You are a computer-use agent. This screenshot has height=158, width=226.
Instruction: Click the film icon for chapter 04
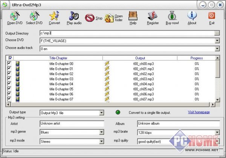pos(18,84)
